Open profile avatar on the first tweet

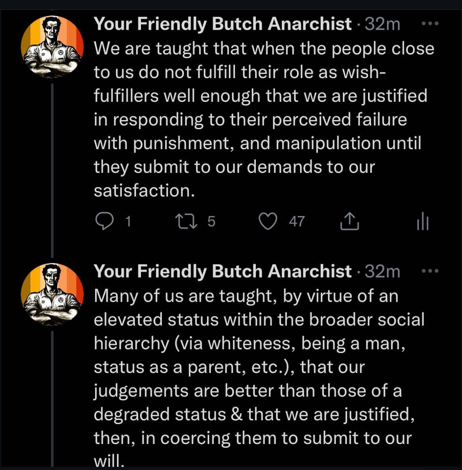52,47
